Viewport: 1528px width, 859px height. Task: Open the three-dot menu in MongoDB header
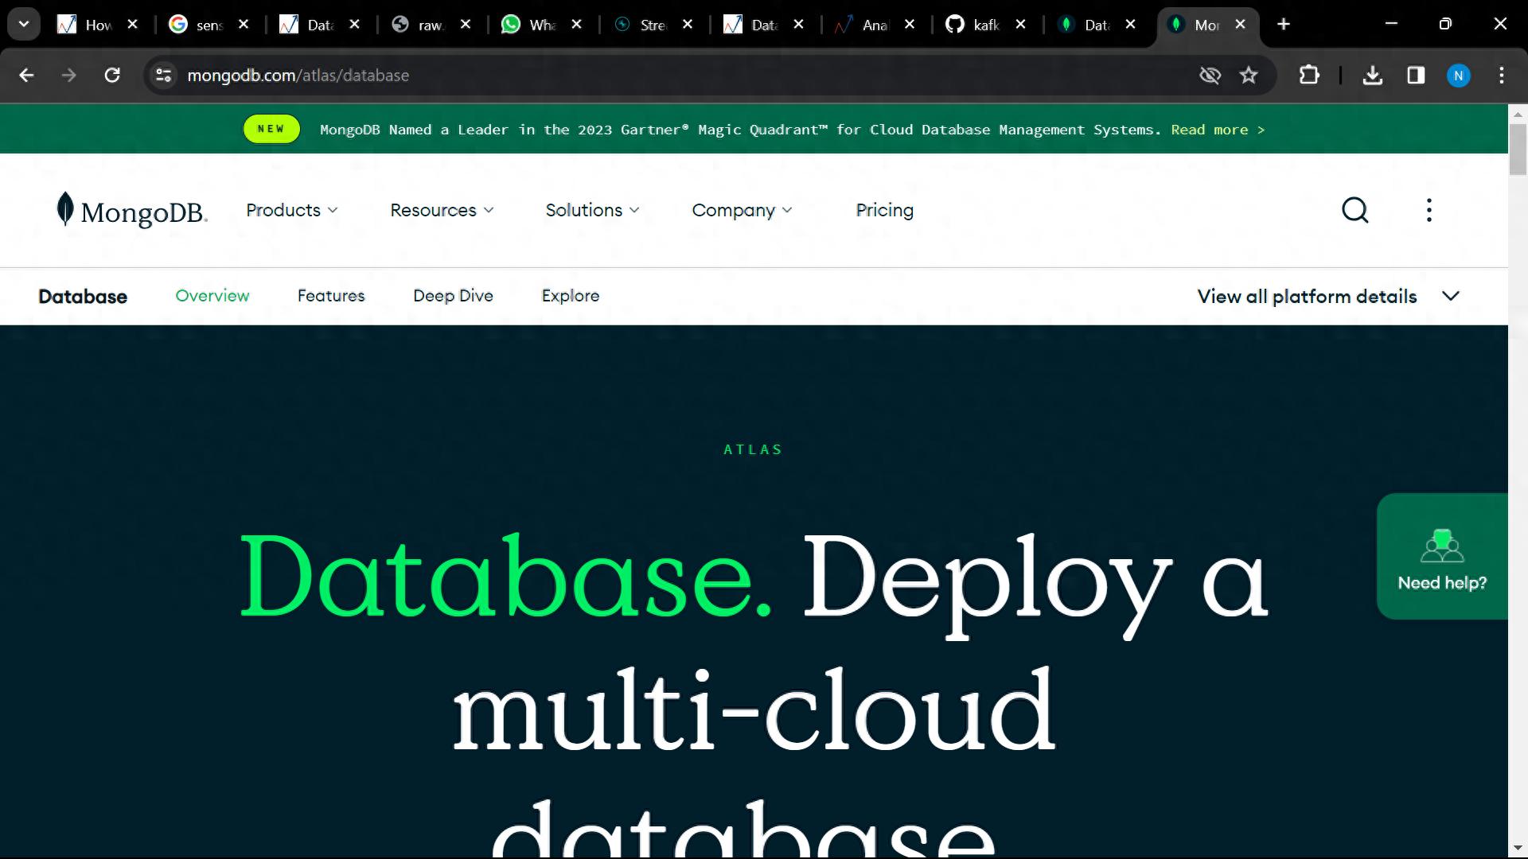1429,210
